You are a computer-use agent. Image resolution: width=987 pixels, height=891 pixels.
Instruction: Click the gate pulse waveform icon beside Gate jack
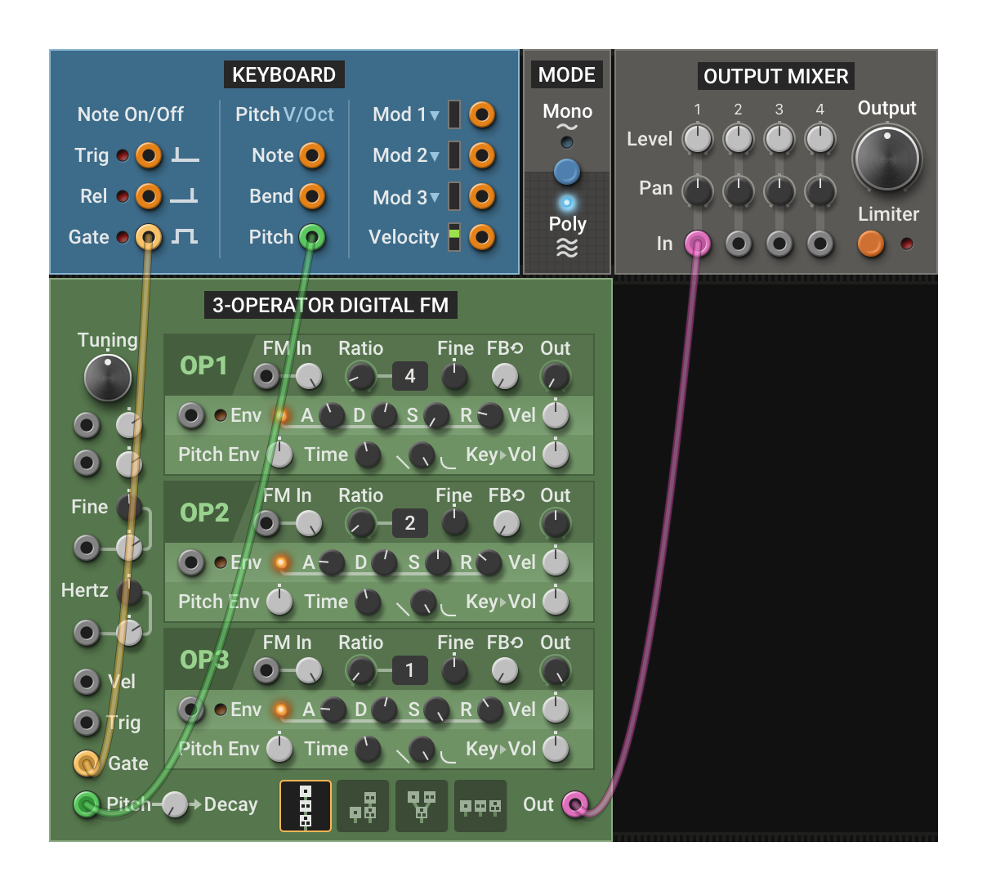186,237
